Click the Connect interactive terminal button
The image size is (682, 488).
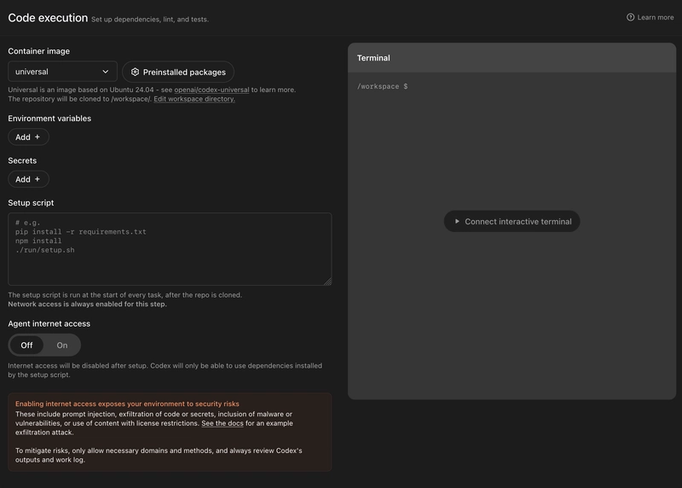pyautogui.click(x=511, y=222)
